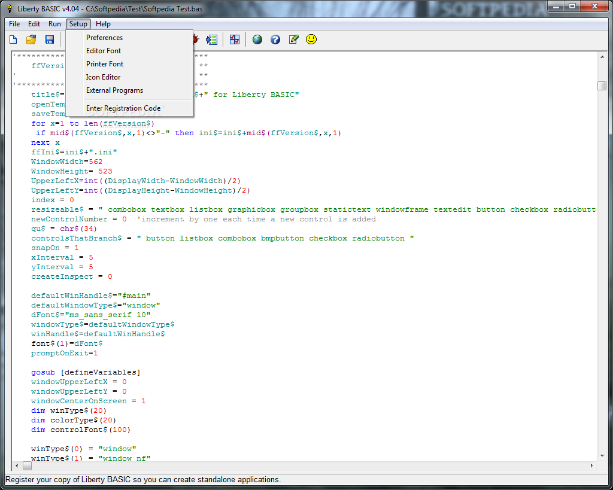Click the 'snapOn = 1' line

(54, 248)
